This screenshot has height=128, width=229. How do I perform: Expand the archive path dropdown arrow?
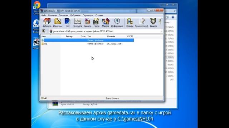162,31
